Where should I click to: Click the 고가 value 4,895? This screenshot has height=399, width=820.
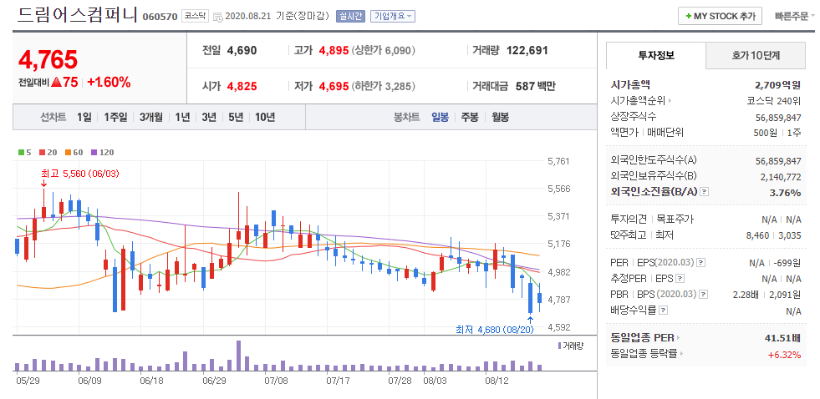click(334, 51)
